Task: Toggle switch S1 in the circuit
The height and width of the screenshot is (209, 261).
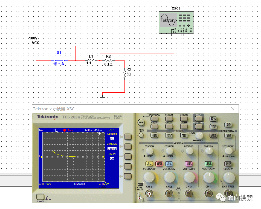Action: [x=59, y=60]
